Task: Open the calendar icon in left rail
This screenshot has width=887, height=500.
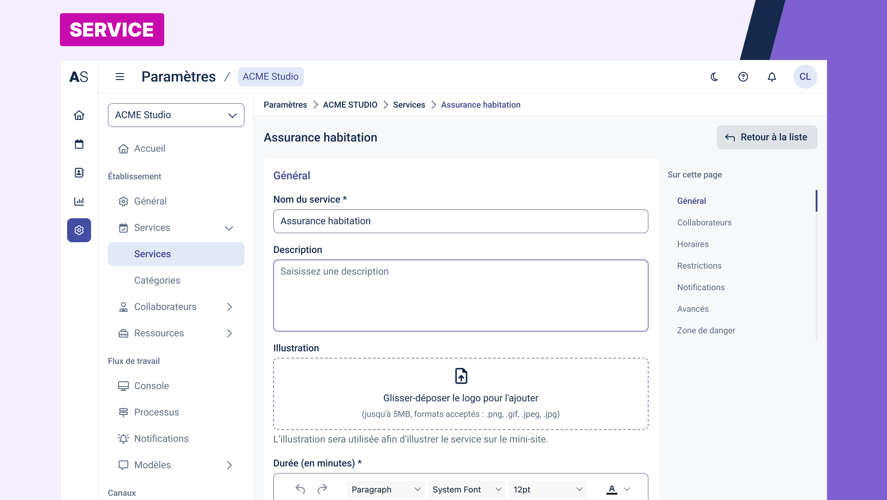Action: coord(79,144)
